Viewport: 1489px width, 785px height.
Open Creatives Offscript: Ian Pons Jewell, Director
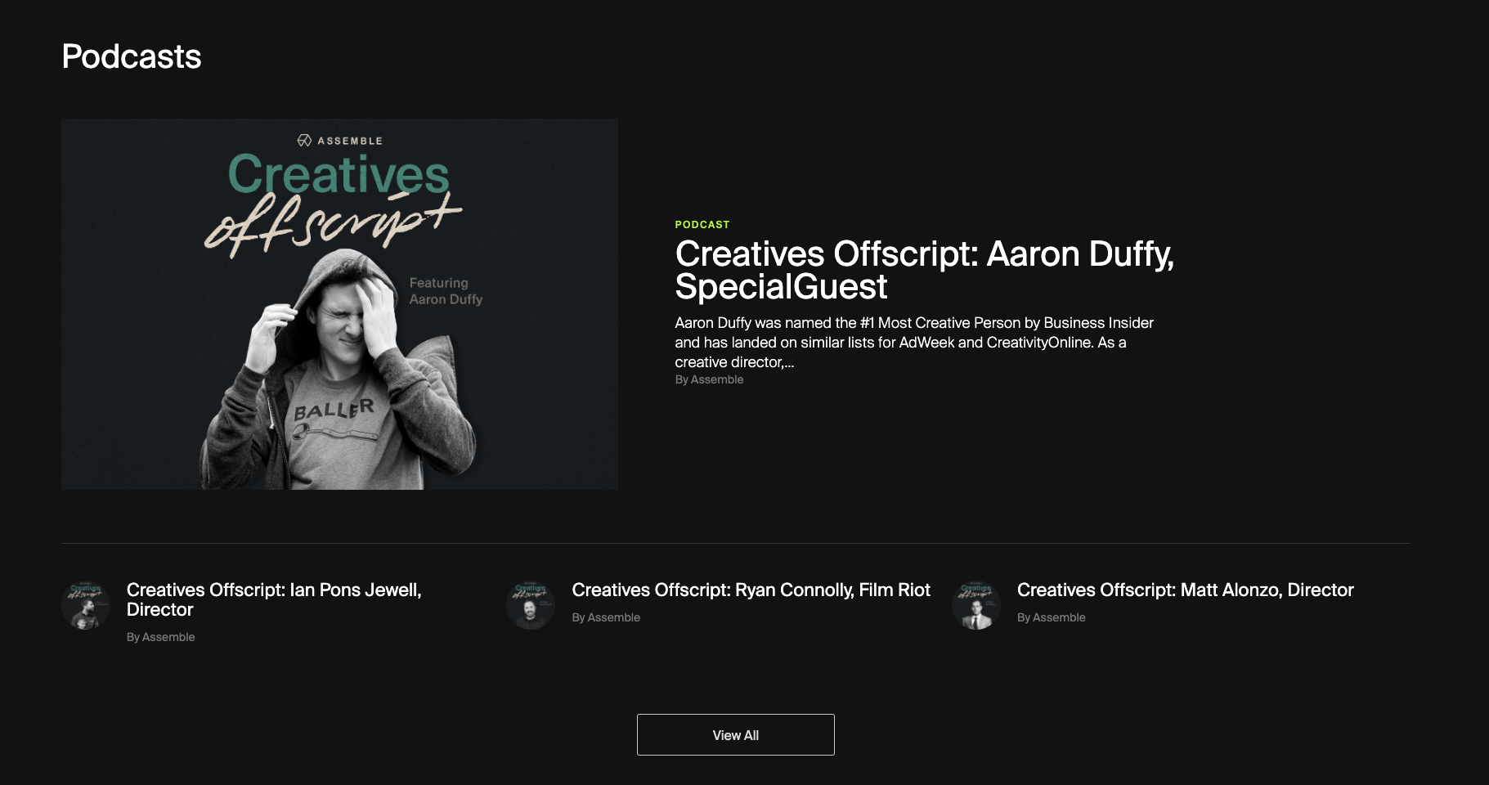[x=274, y=599]
